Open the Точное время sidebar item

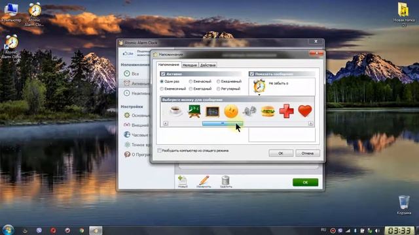(136, 145)
